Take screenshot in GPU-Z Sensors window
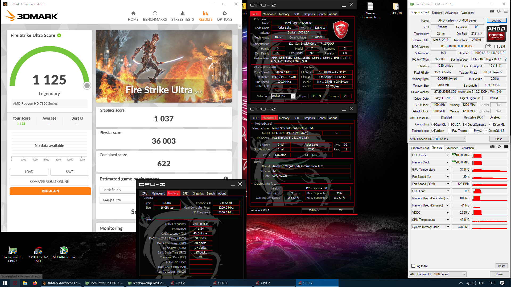The width and height of the screenshot is (511, 287). 492,146
